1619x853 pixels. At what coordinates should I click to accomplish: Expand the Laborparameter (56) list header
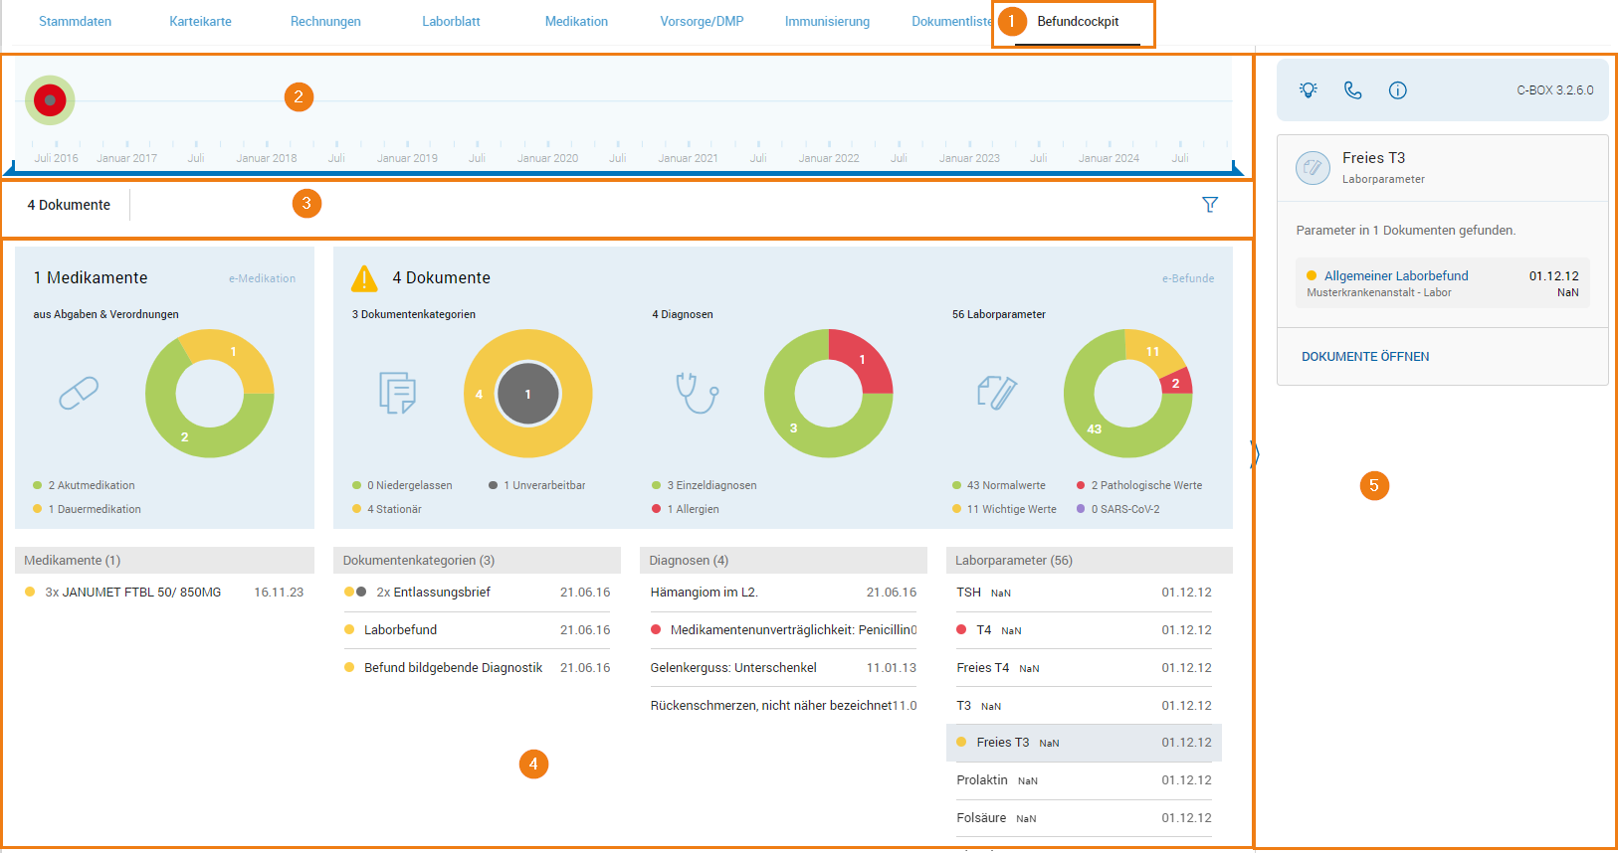tap(1089, 560)
